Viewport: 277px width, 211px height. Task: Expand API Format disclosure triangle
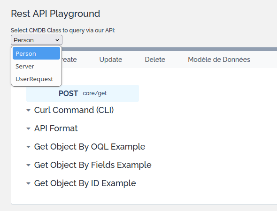(28, 128)
